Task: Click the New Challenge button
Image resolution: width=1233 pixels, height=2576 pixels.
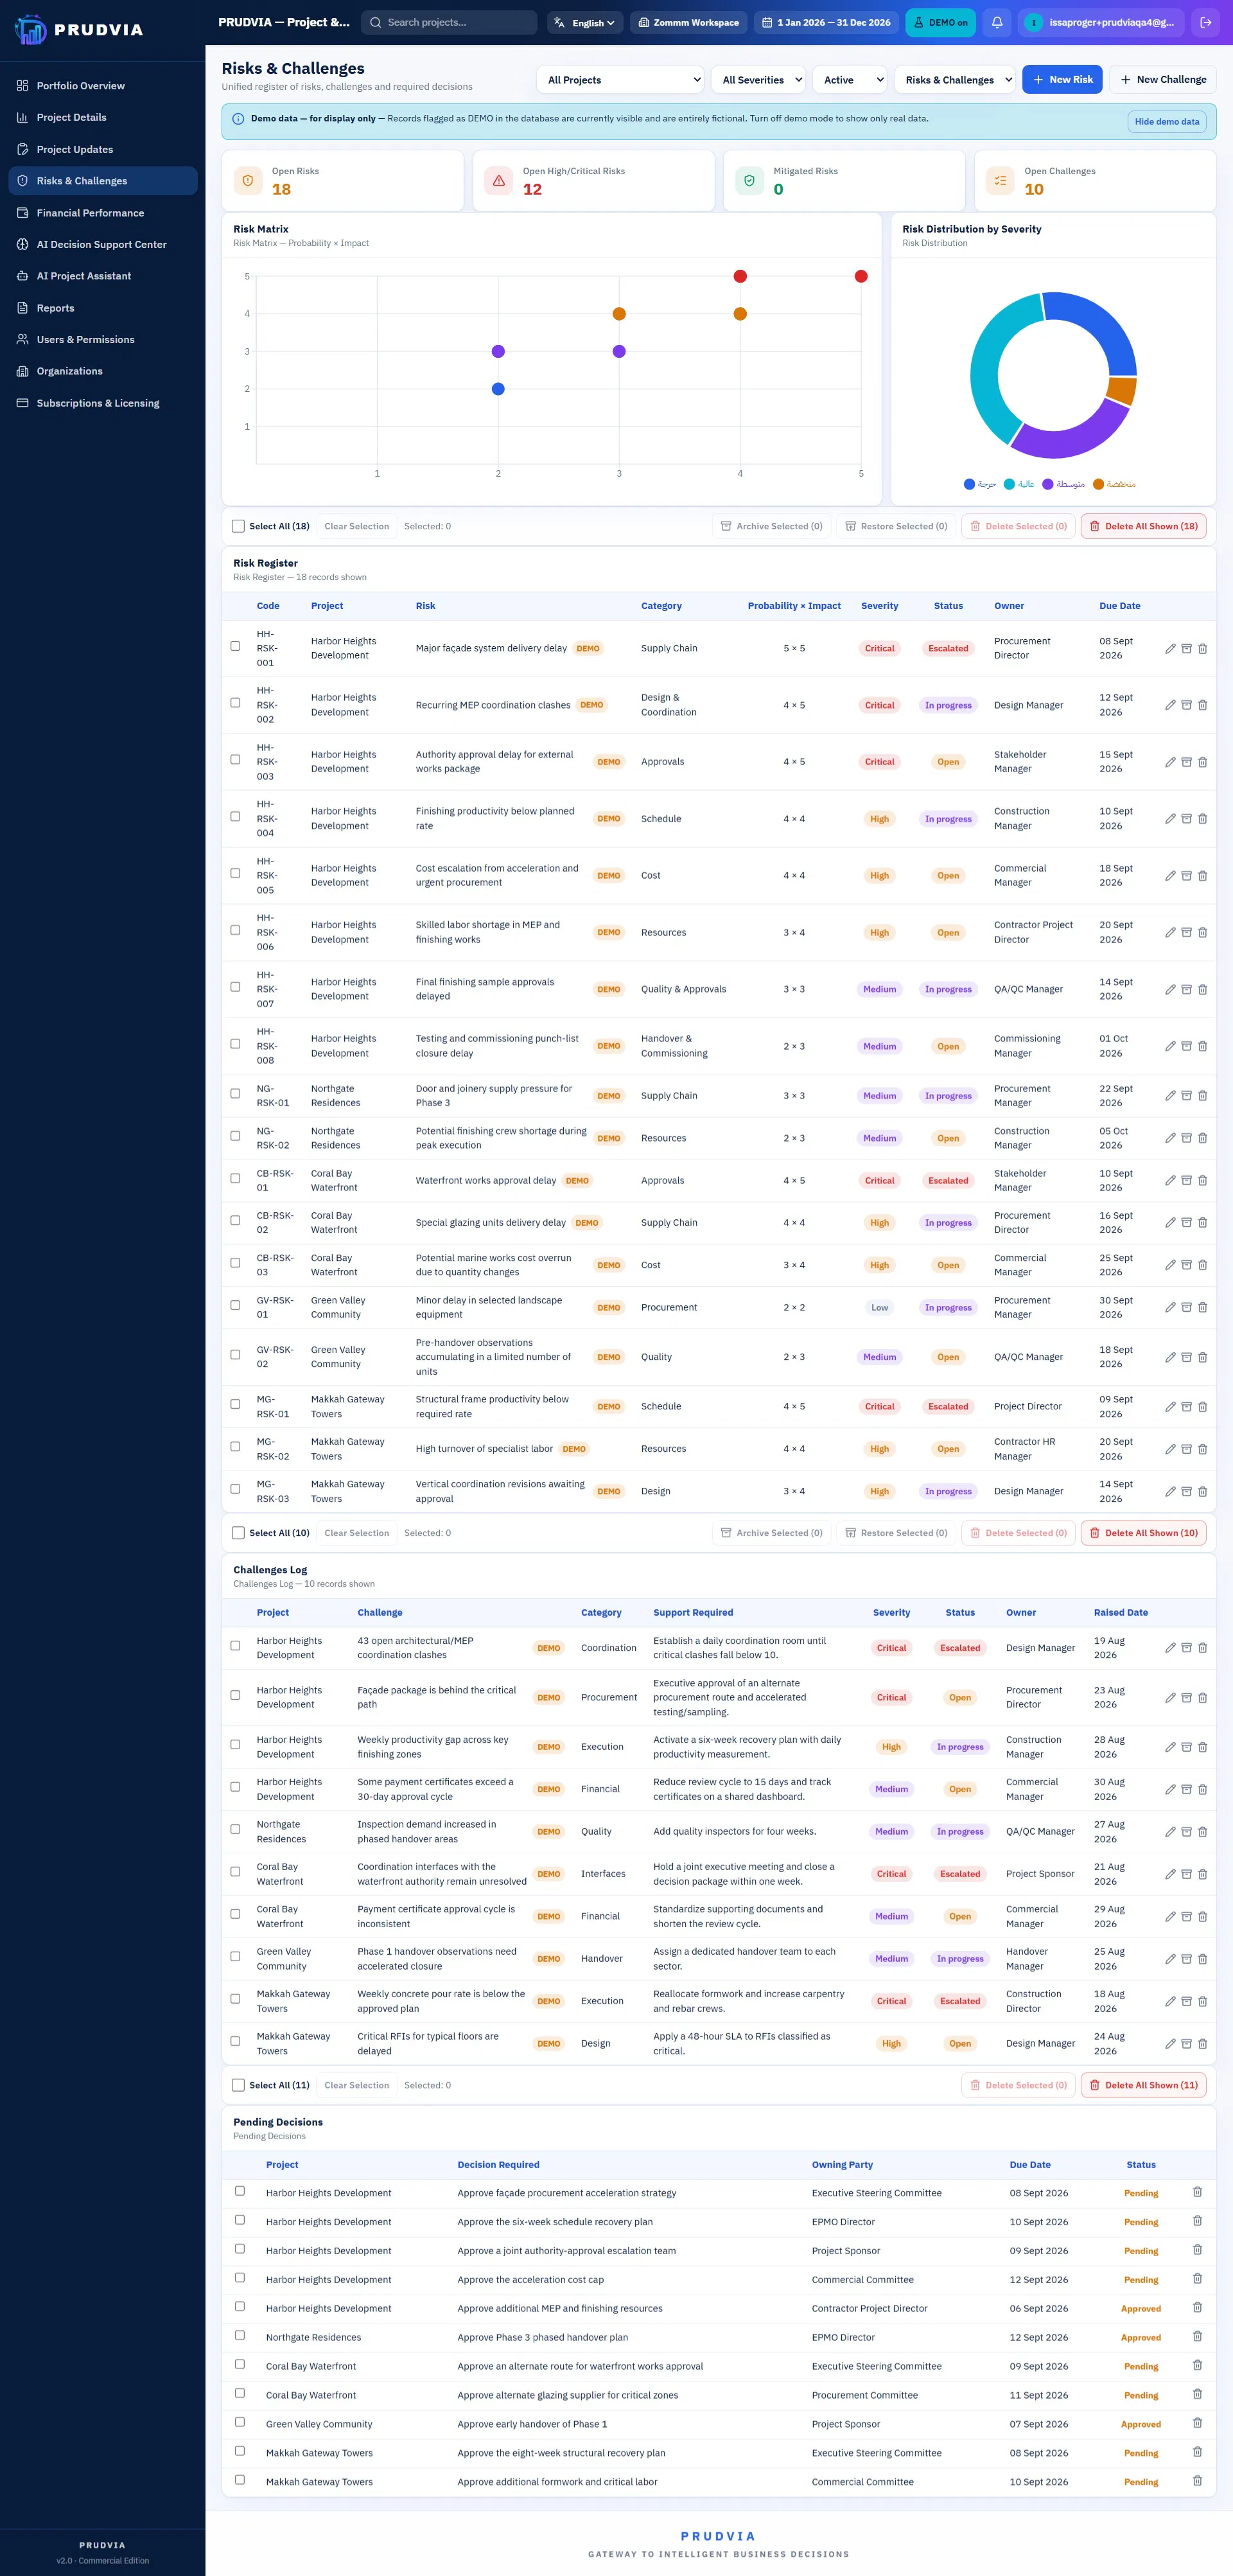Action: pyautogui.click(x=1163, y=80)
